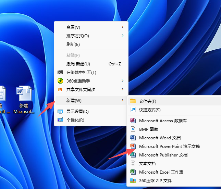Click the Microsoft Word document icon in submenu
This screenshot has width=221, height=189.
tap(133, 138)
